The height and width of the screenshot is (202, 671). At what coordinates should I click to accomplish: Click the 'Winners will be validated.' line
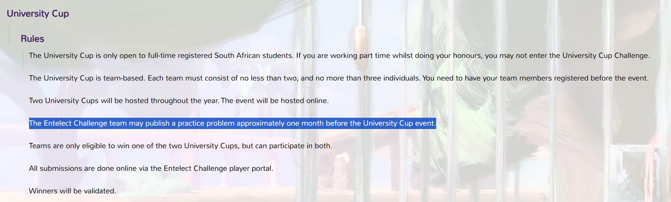pyautogui.click(x=72, y=191)
